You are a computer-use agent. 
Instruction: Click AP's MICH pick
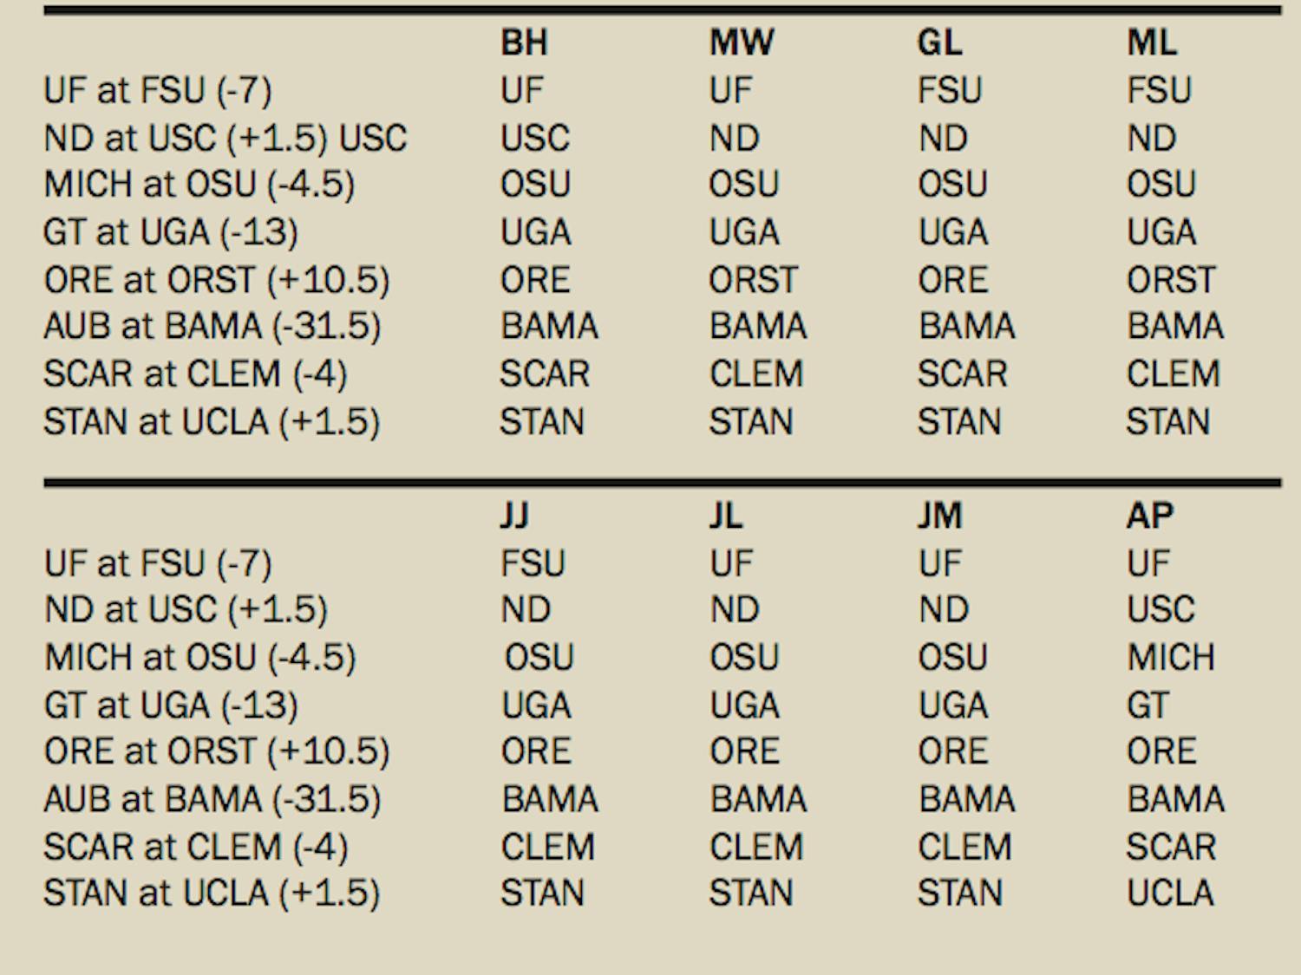(x=1170, y=657)
